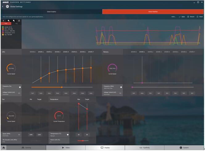Click the GPU frequency slider handle
205x151 pixels.
[x=62, y=87]
